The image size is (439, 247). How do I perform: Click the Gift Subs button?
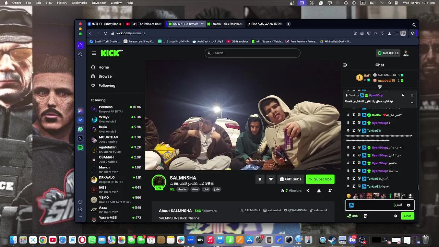[x=290, y=179]
